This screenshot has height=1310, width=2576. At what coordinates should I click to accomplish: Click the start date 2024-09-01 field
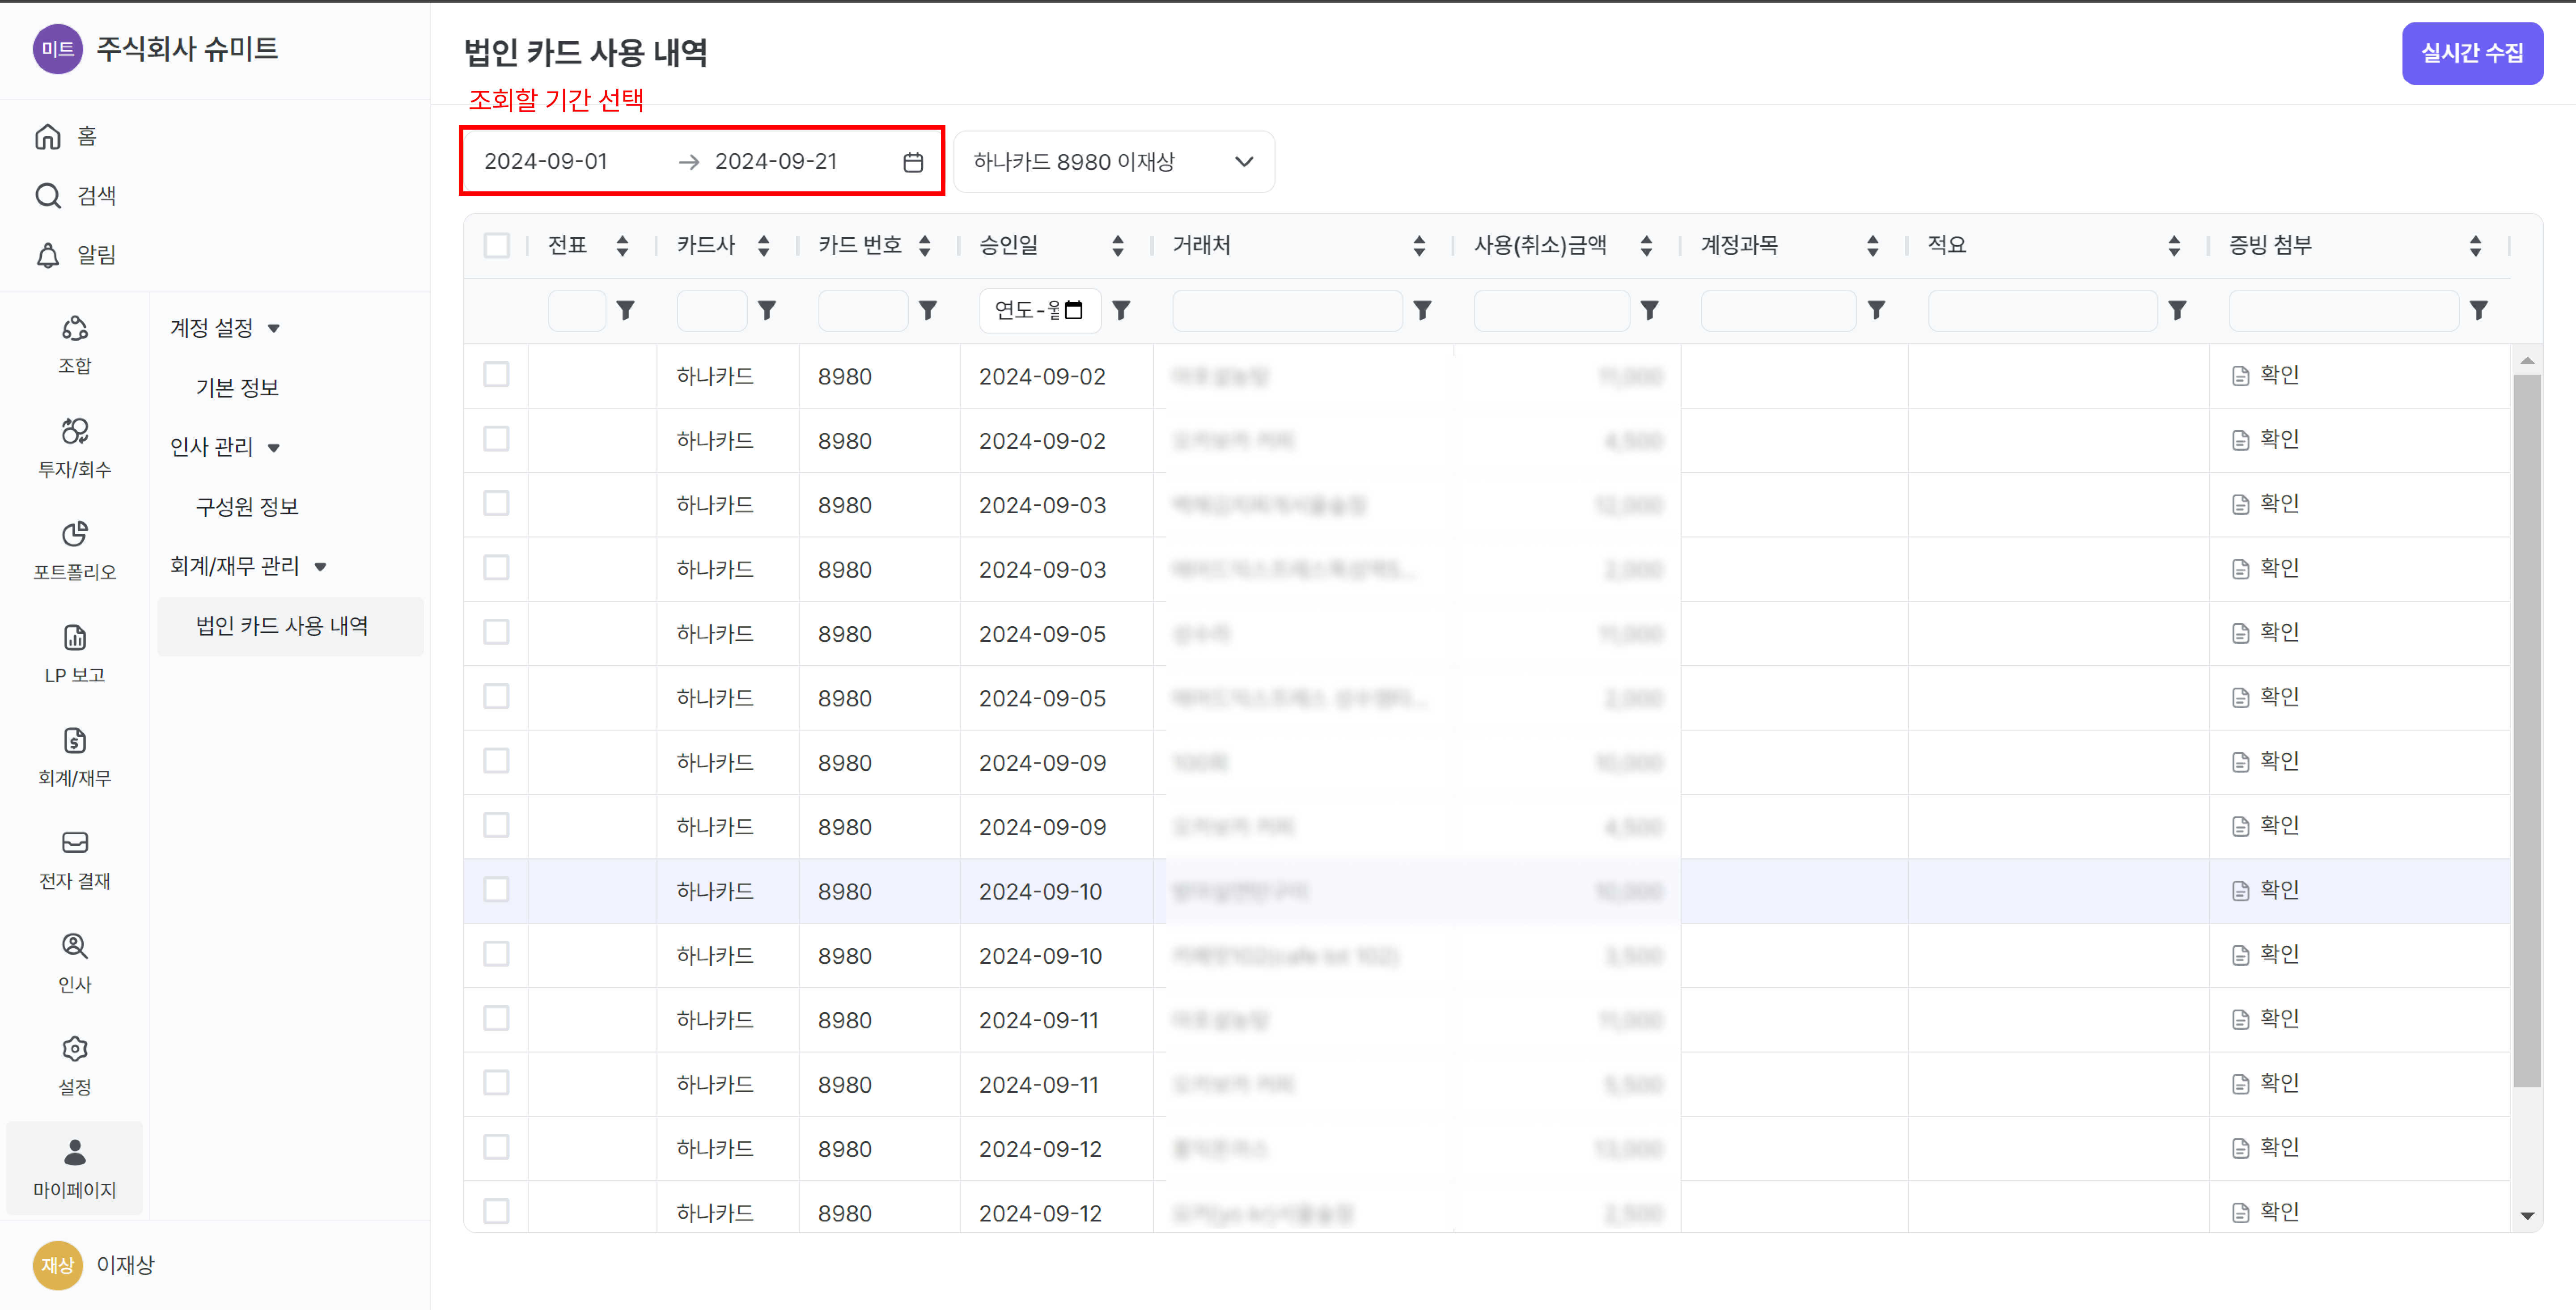[546, 162]
